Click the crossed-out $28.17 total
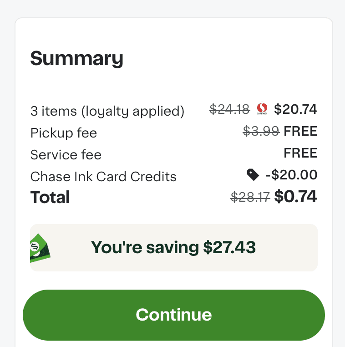The width and height of the screenshot is (345, 347). coord(250,197)
